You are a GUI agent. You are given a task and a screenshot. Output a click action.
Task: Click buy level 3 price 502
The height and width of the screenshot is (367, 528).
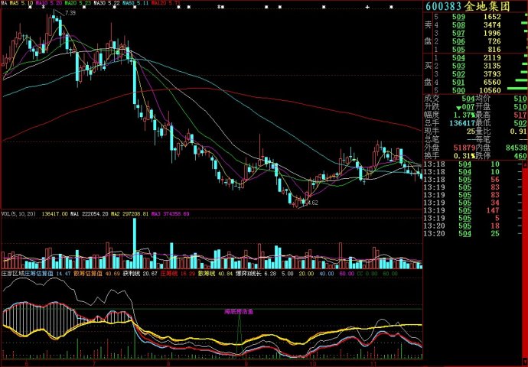tap(458, 74)
